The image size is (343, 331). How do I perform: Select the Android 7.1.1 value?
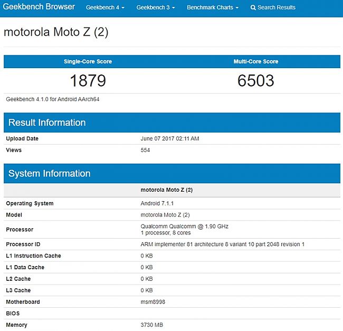click(x=157, y=203)
